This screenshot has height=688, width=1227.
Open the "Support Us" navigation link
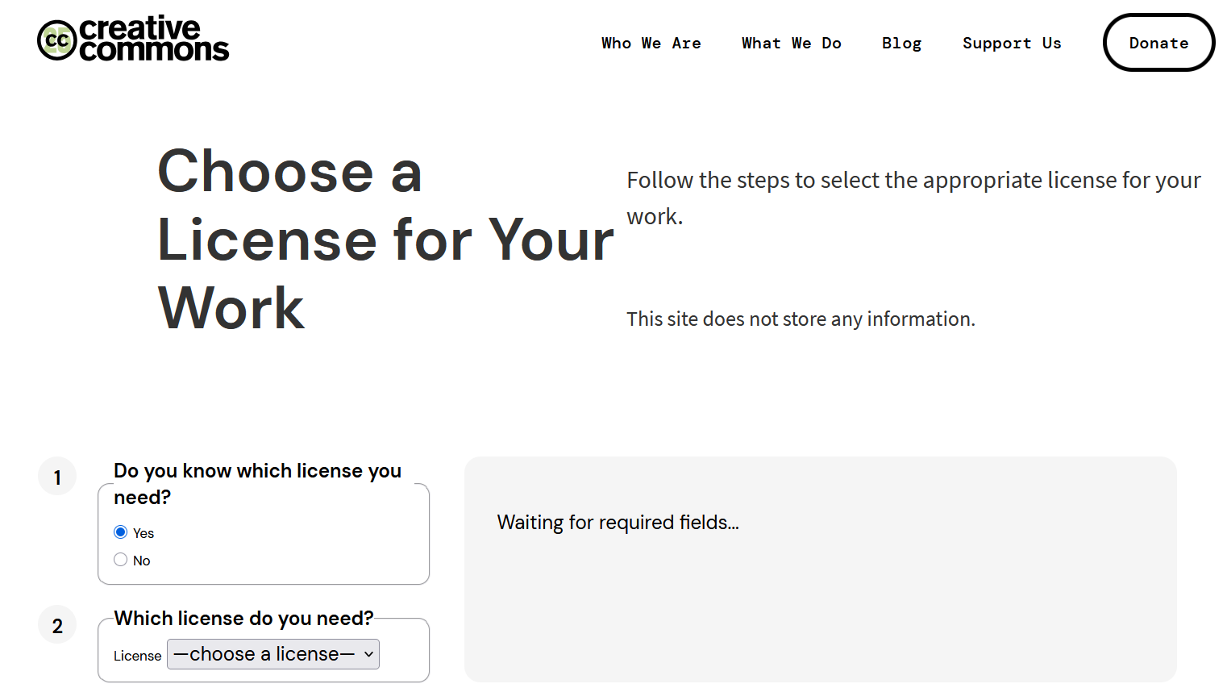(1012, 44)
